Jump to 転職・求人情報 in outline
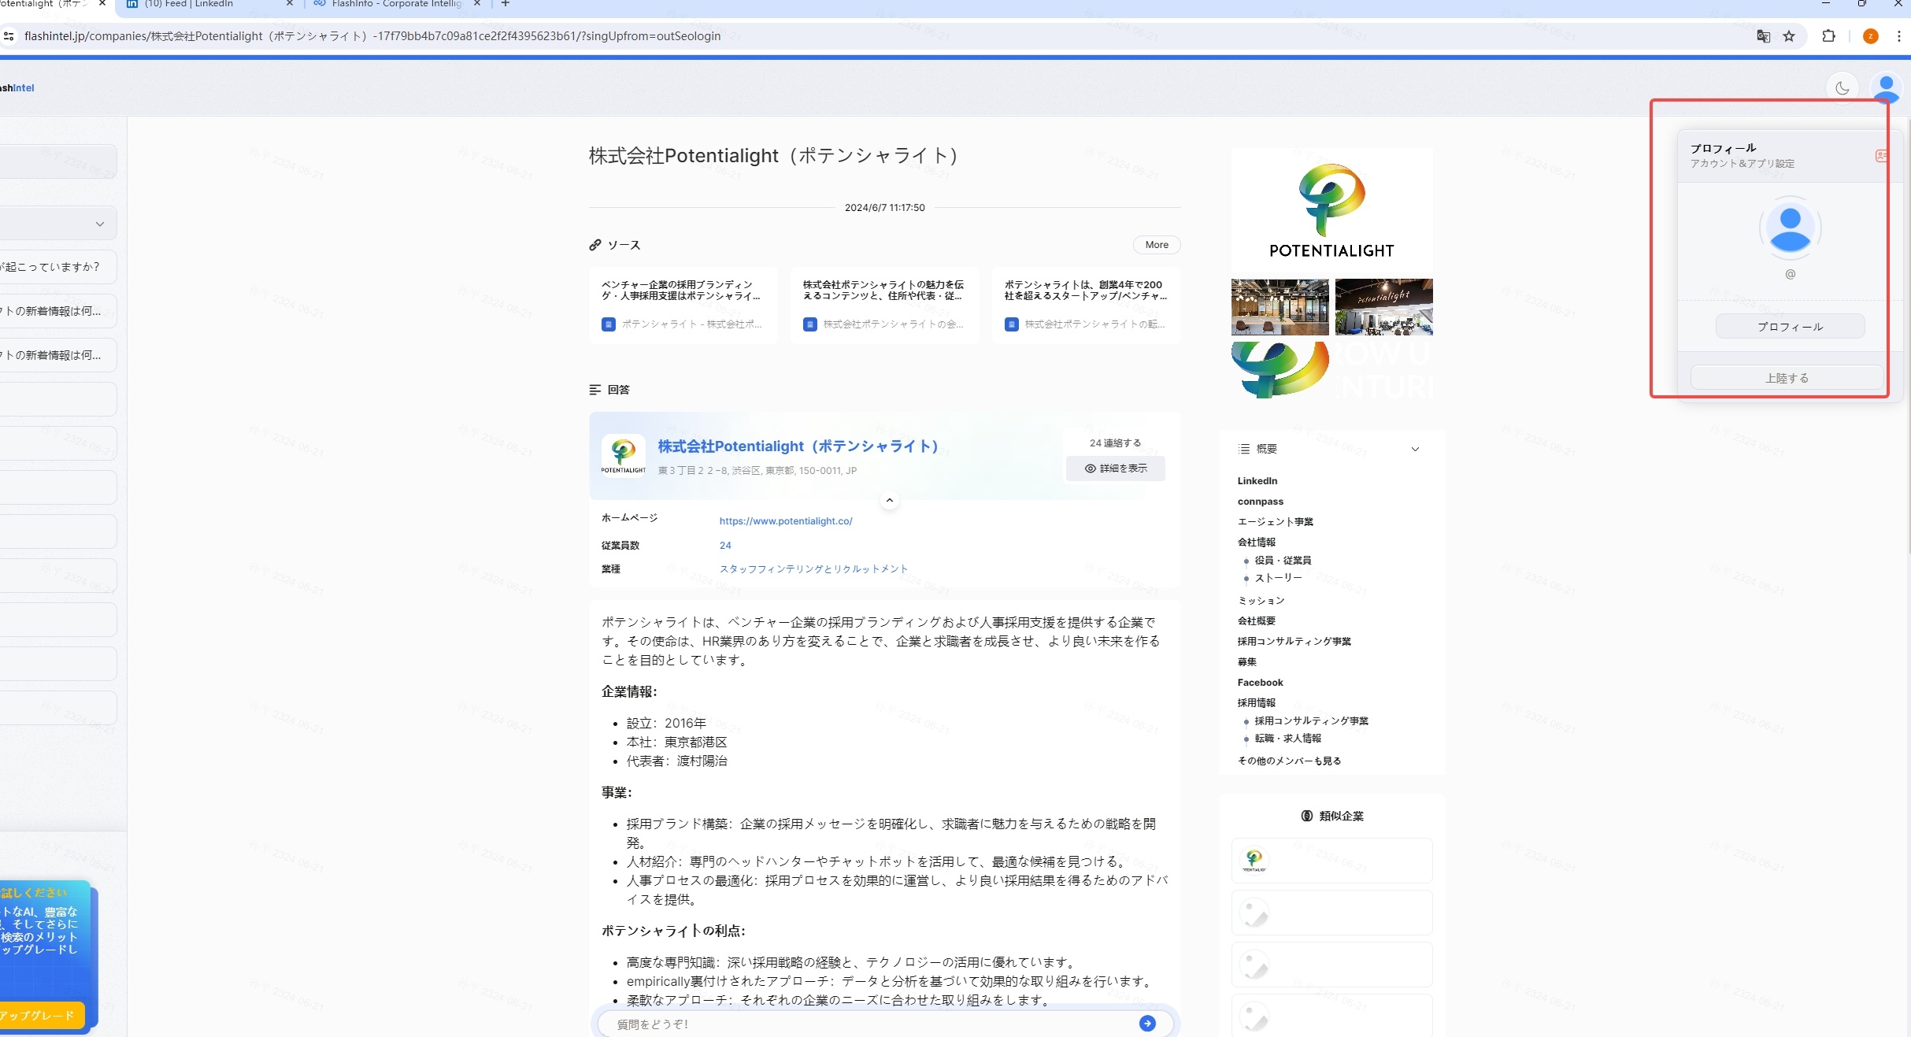1911x1037 pixels. coord(1287,739)
